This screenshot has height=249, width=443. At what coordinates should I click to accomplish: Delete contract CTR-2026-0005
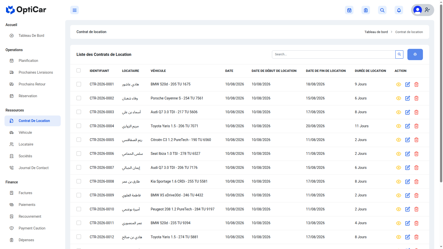(x=416, y=140)
